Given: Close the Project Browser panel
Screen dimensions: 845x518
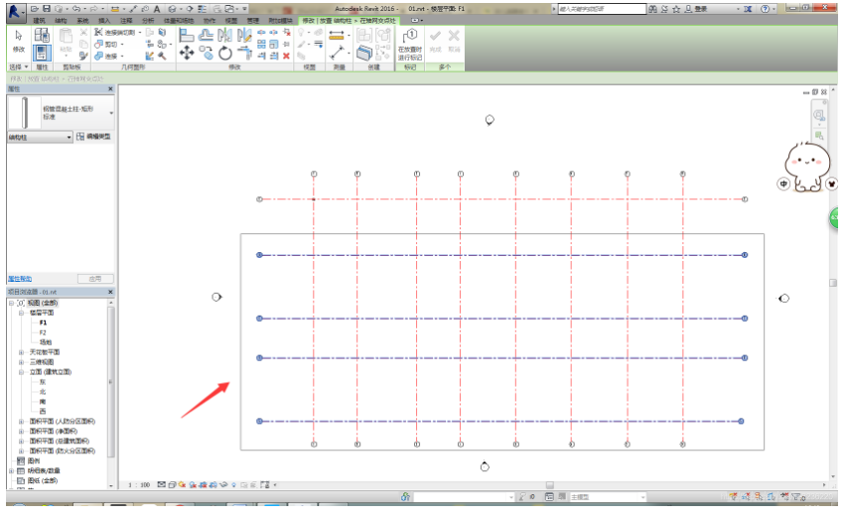Looking at the screenshot, I should point(110,292).
